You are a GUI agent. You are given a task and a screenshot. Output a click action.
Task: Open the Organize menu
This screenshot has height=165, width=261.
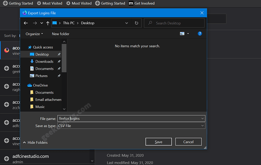point(34,34)
